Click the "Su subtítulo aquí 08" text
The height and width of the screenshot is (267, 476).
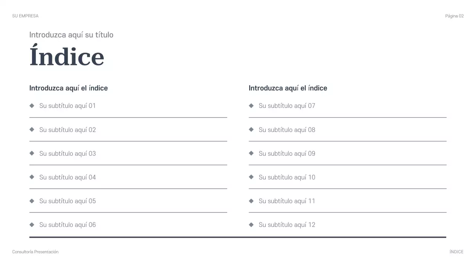287,130
